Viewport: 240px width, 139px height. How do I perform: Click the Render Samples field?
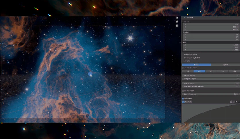click(x=211, y=76)
